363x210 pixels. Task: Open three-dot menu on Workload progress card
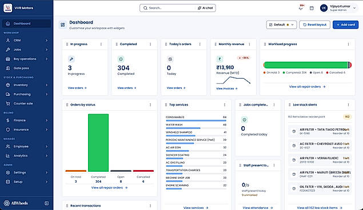348,44
